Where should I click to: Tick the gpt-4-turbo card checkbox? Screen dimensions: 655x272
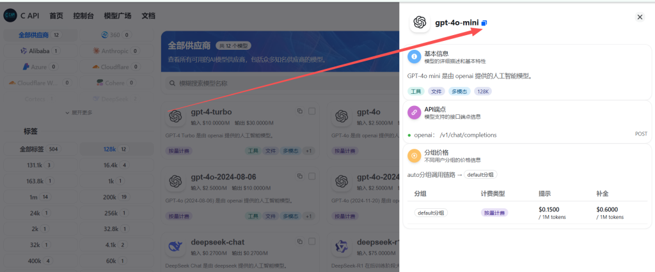point(312,111)
